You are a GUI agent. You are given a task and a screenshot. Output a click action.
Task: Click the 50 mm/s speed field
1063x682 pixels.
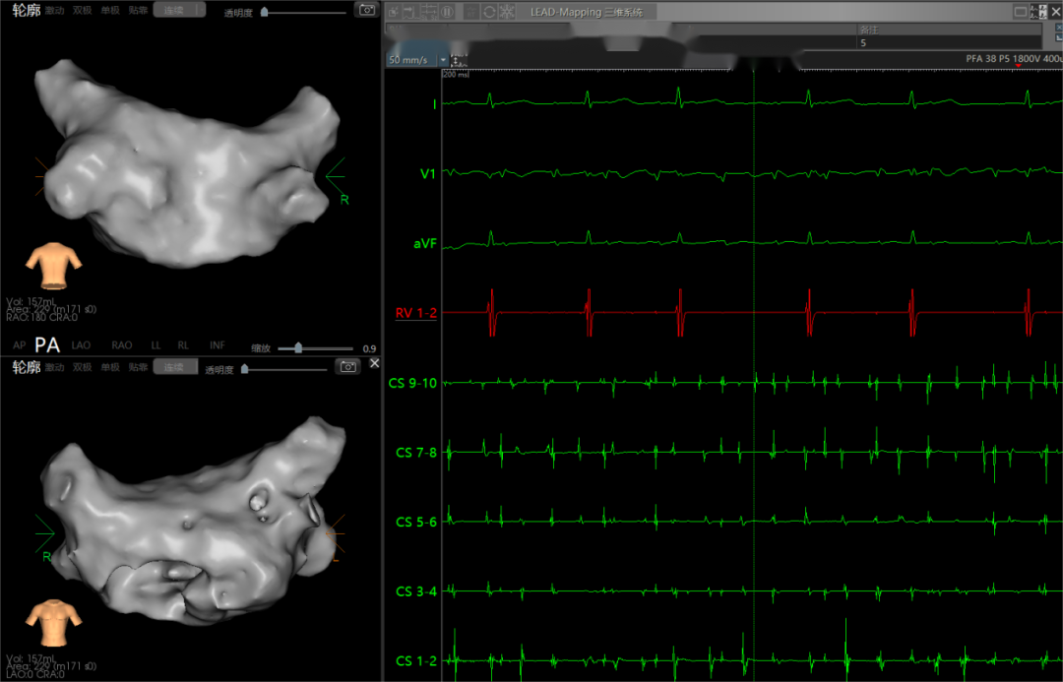pyautogui.click(x=411, y=60)
